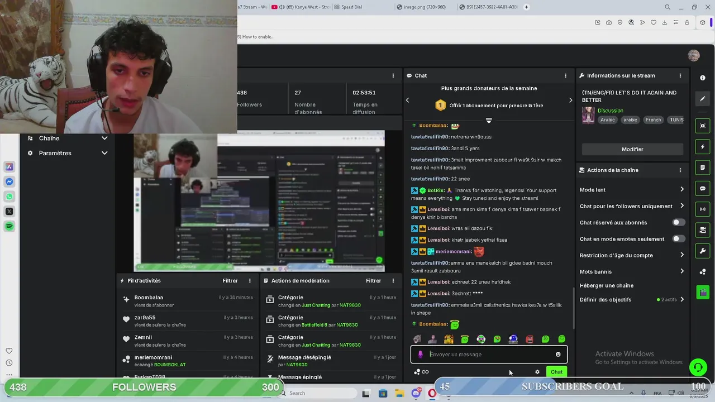The height and width of the screenshot is (402, 715).
Task: Open Microsoft Store from the taskbar
Action: tap(383, 393)
